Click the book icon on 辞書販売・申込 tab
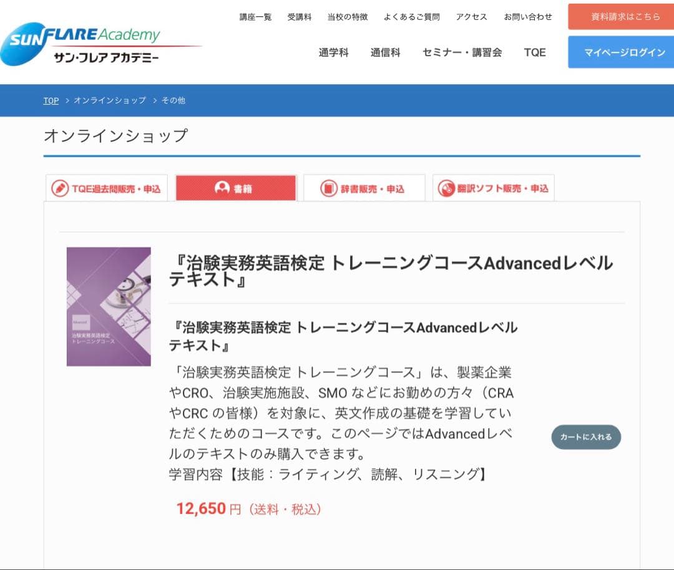 327,188
